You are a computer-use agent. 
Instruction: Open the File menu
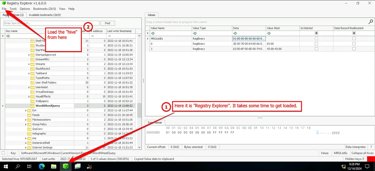click(4, 9)
